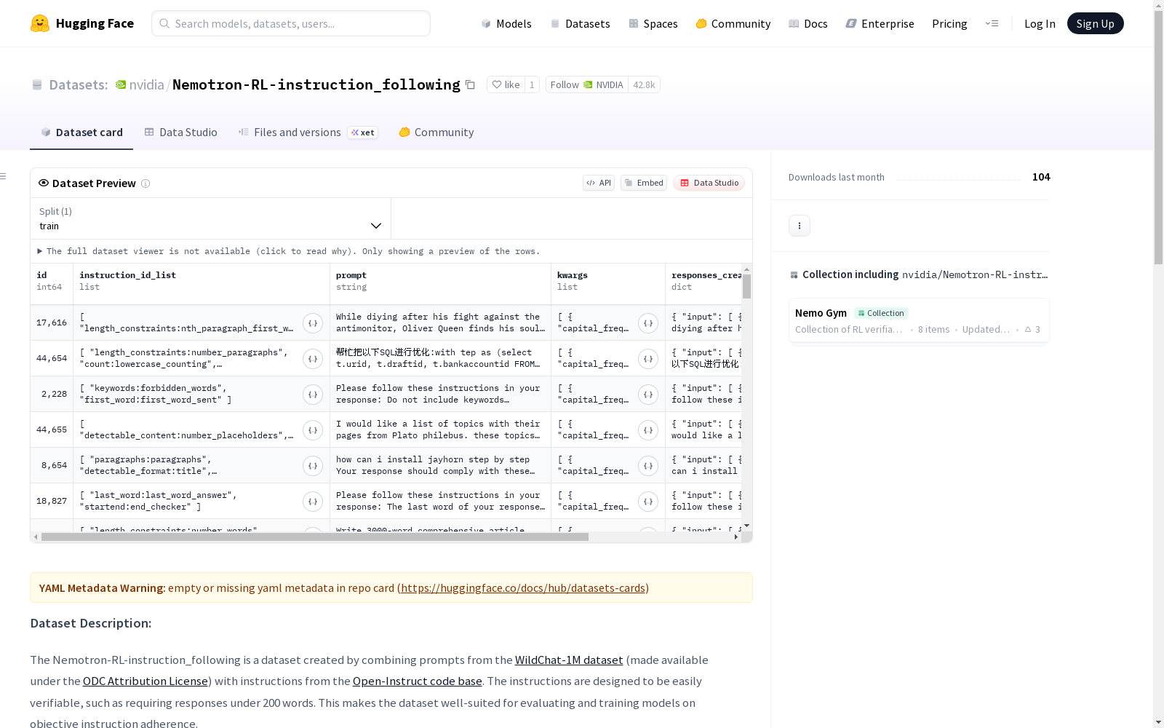This screenshot has width=1164, height=728.
Task: Click the Hugging Face logo icon
Action: pyautogui.click(x=40, y=23)
